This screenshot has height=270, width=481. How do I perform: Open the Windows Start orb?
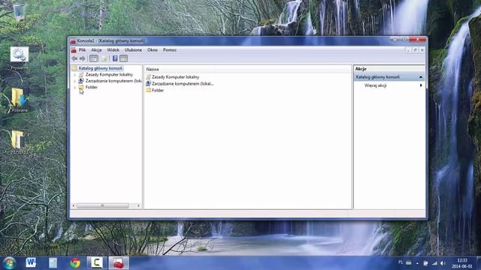pos(9,263)
